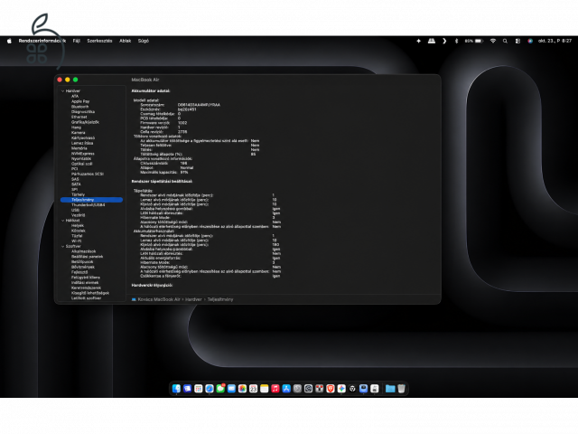Click the Maximális kapacitás value 91%

pyautogui.click(x=184, y=173)
